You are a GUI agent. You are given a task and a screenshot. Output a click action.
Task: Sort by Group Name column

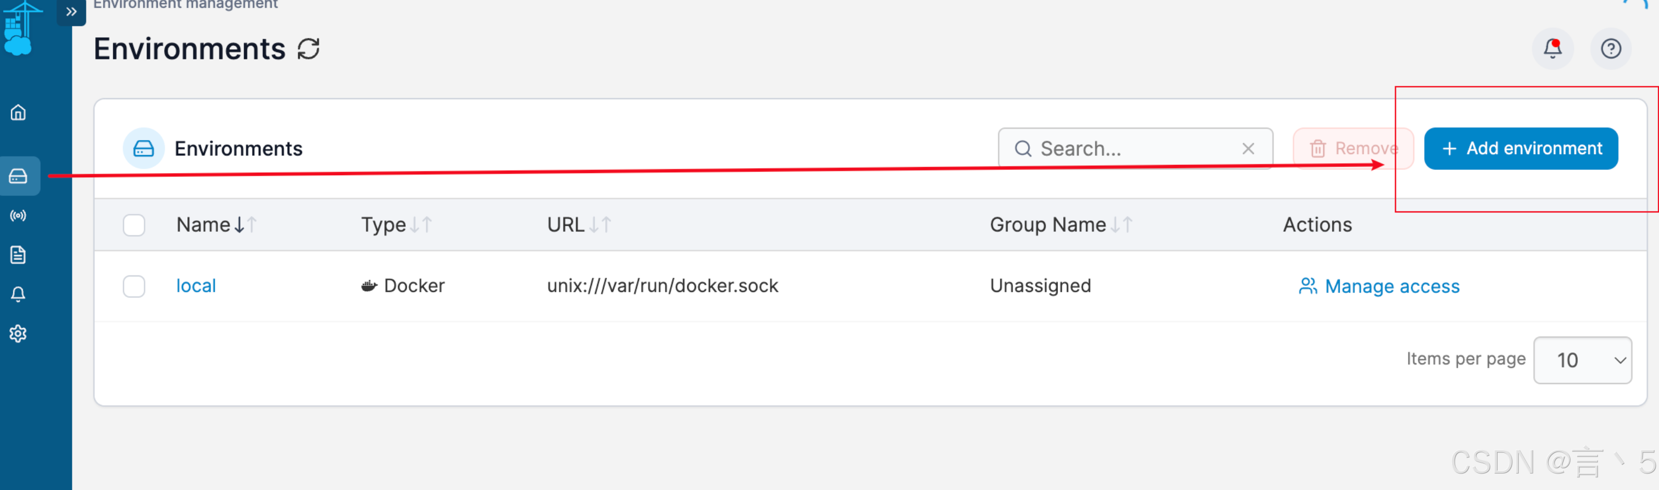tap(1061, 224)
